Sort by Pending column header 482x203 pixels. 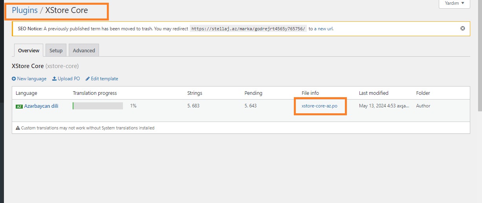(253, 93)
